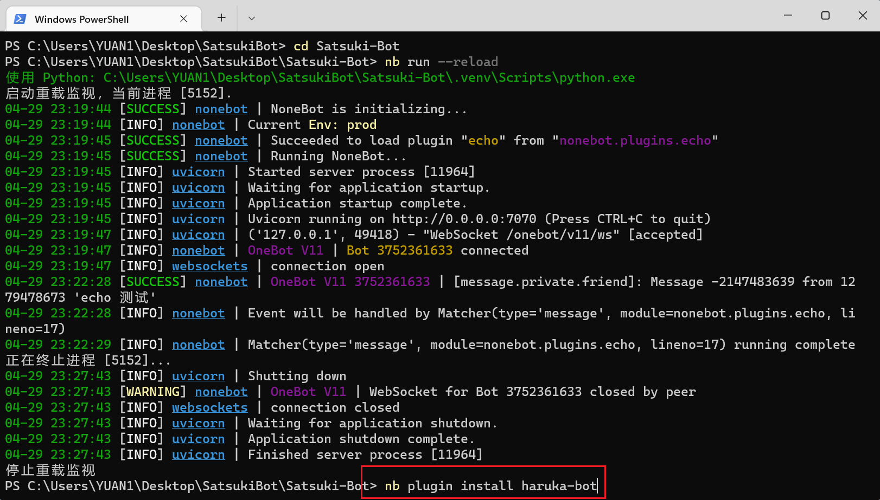Click the green Python interpreter path line

click(x=320, y=77)
